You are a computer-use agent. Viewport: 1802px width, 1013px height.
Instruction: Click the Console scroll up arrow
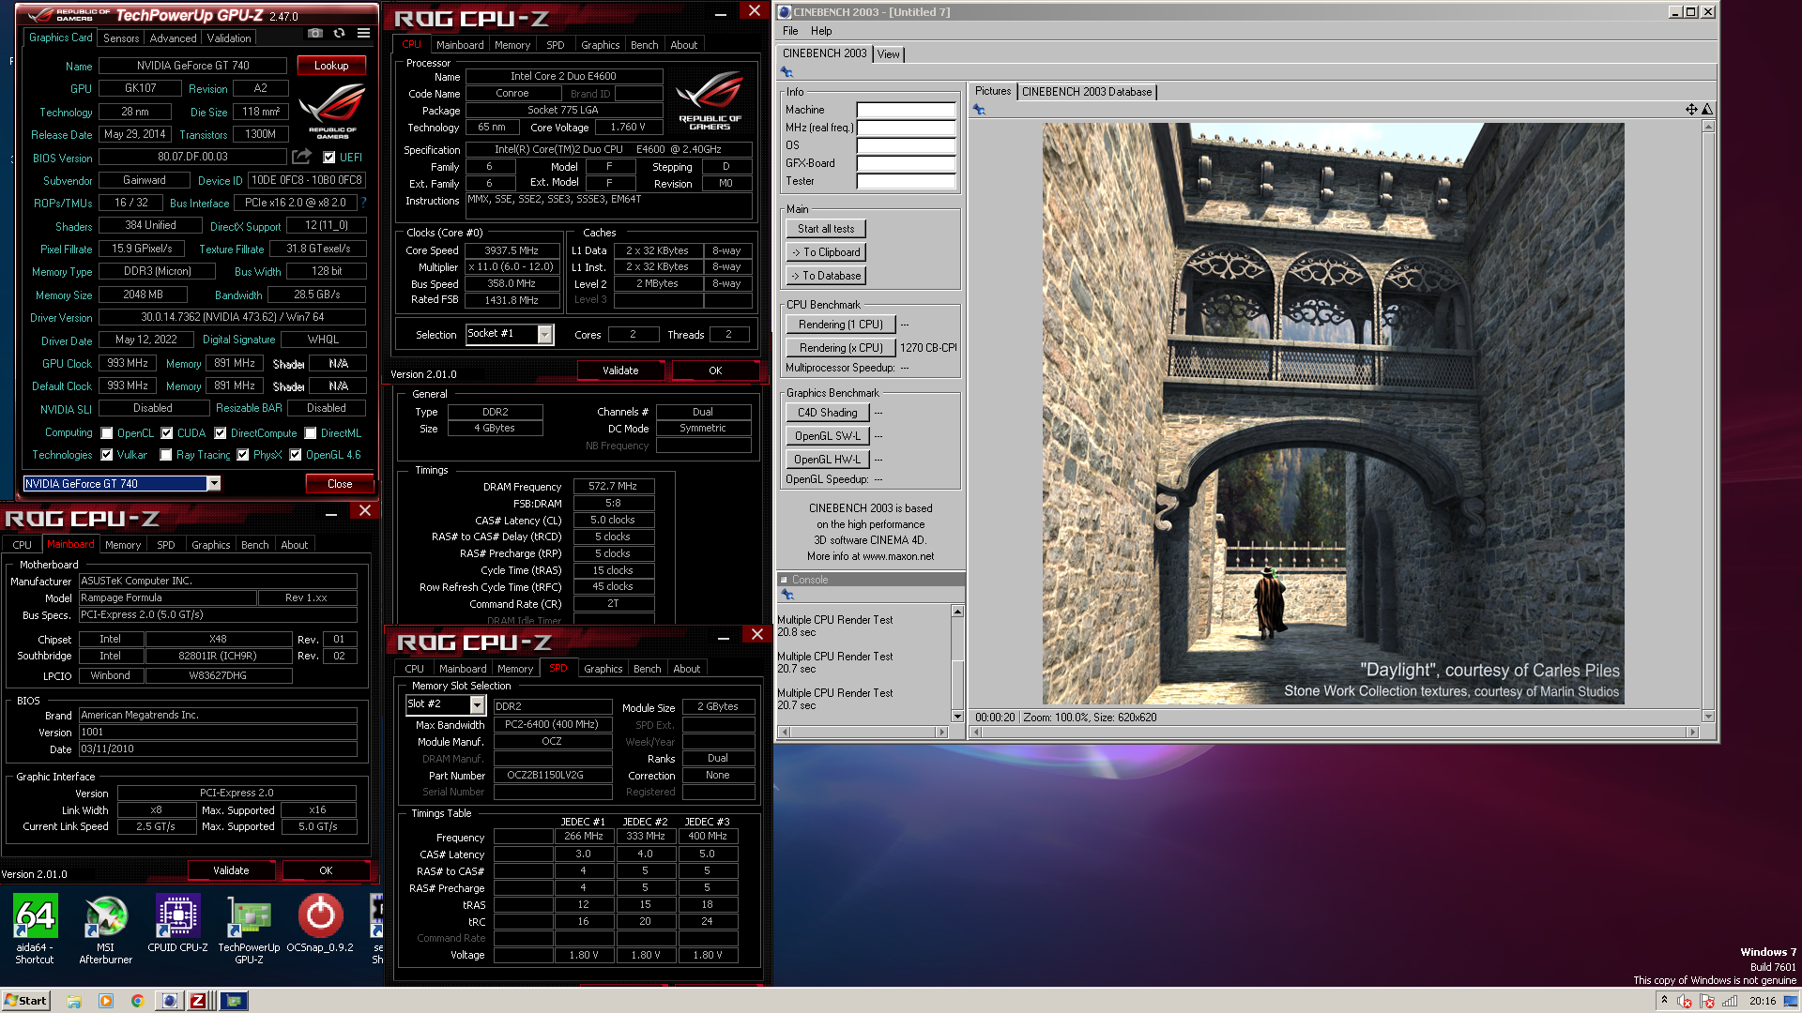coord(957,612)
